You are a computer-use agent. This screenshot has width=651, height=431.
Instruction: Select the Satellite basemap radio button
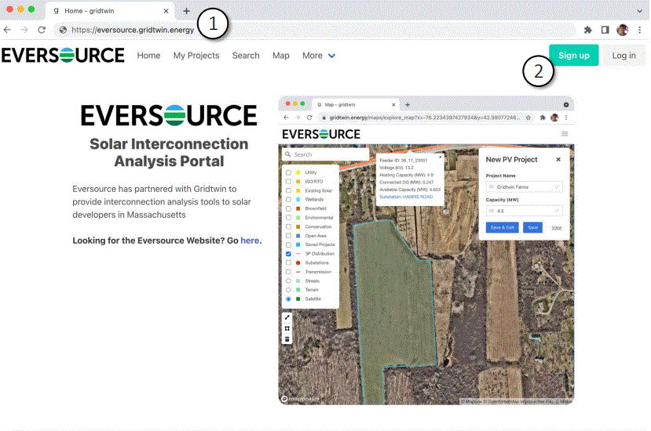[x=288, y=299]
